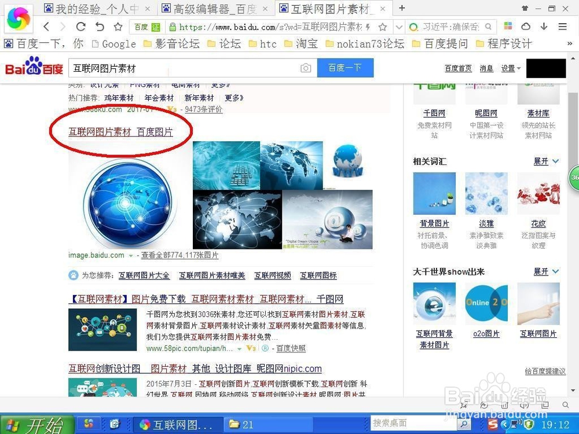The image size is (579, 434).
Task: Click 给百度提建议 link
Action: (545, 372)
